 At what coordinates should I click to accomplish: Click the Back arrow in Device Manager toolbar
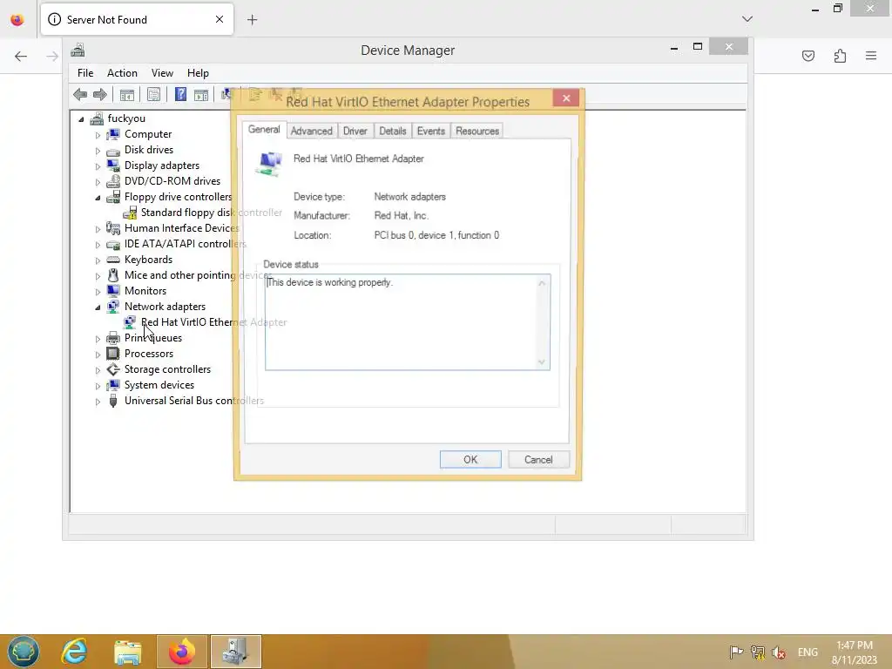pos(80,94)
